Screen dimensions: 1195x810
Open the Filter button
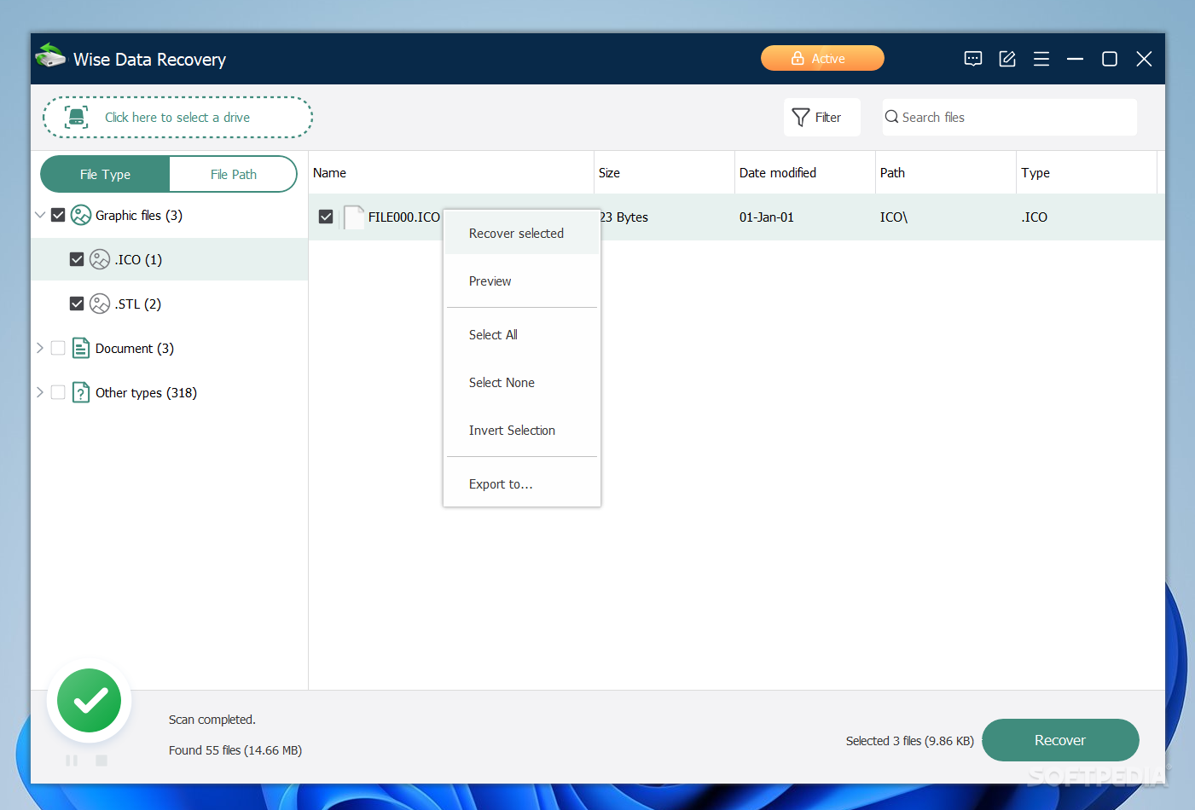(x=821, y=118)
